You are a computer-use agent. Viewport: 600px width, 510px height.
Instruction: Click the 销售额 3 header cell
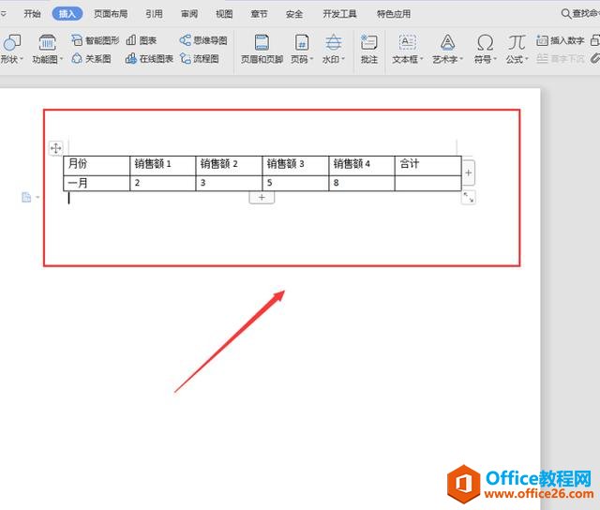(x=295, y=165)
